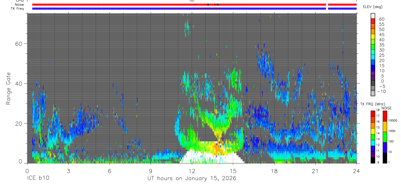Click the '55' label on ELEV colorbar
The width and height of the screenshot is (401, 185).
point(381,24)
